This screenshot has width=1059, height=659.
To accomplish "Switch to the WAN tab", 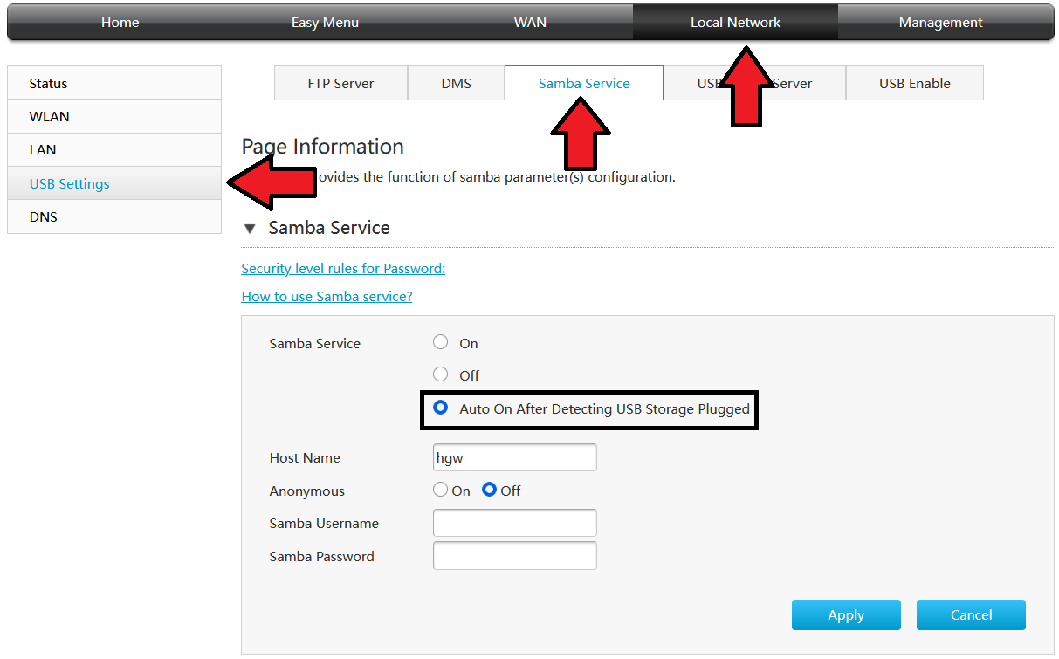I will 530,22.
